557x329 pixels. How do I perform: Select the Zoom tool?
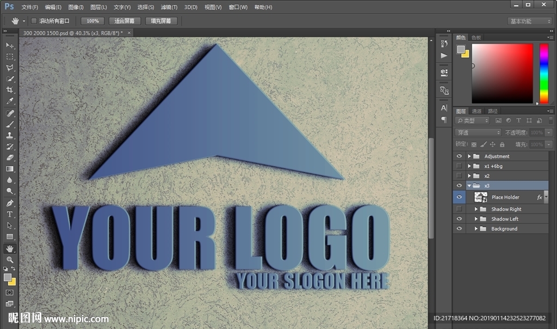point(10,260)
